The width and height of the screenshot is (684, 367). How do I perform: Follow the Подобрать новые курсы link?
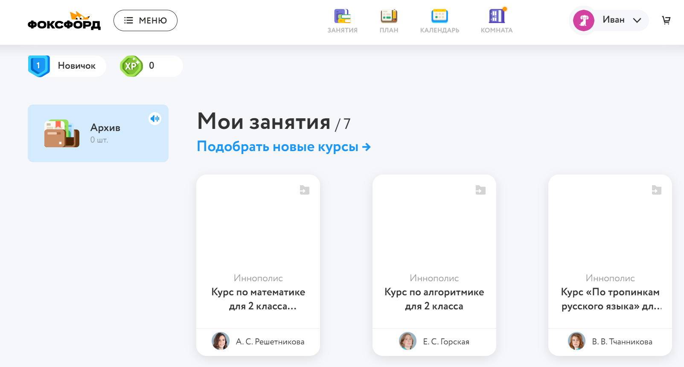tap(284, 147)
